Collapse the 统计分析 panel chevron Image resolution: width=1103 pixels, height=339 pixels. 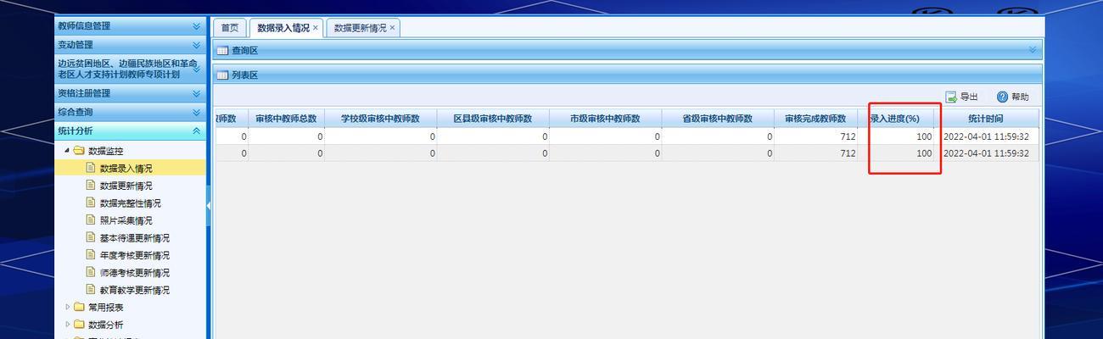(196, 131)
